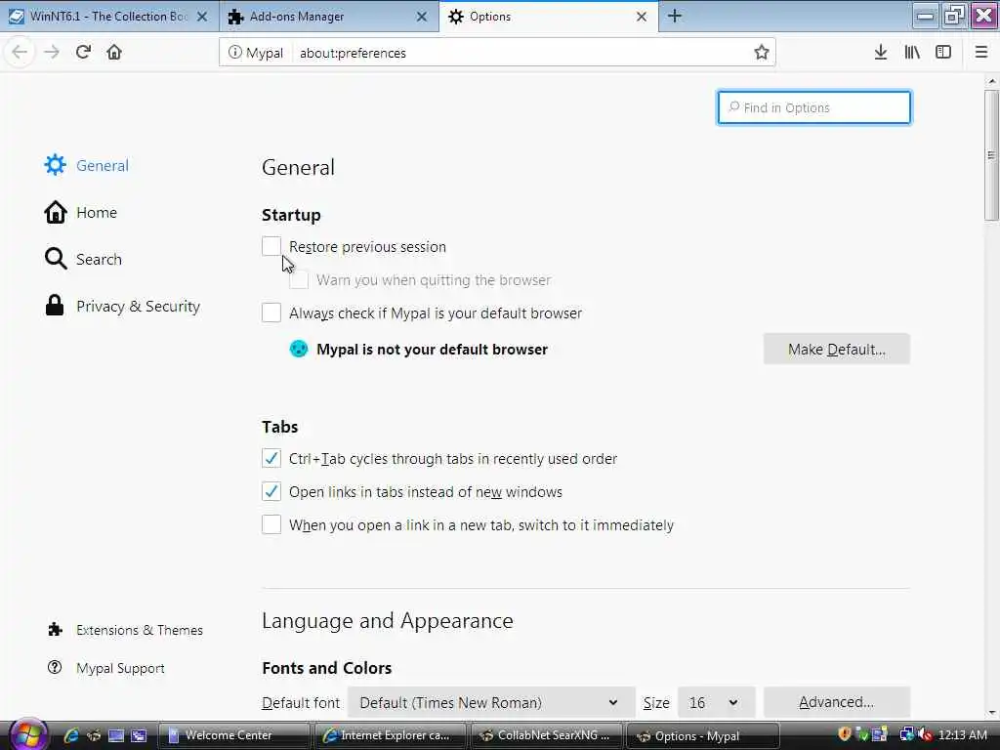
Task: Reload the current page
Action: pyautogui.click(x=83, y=52)
